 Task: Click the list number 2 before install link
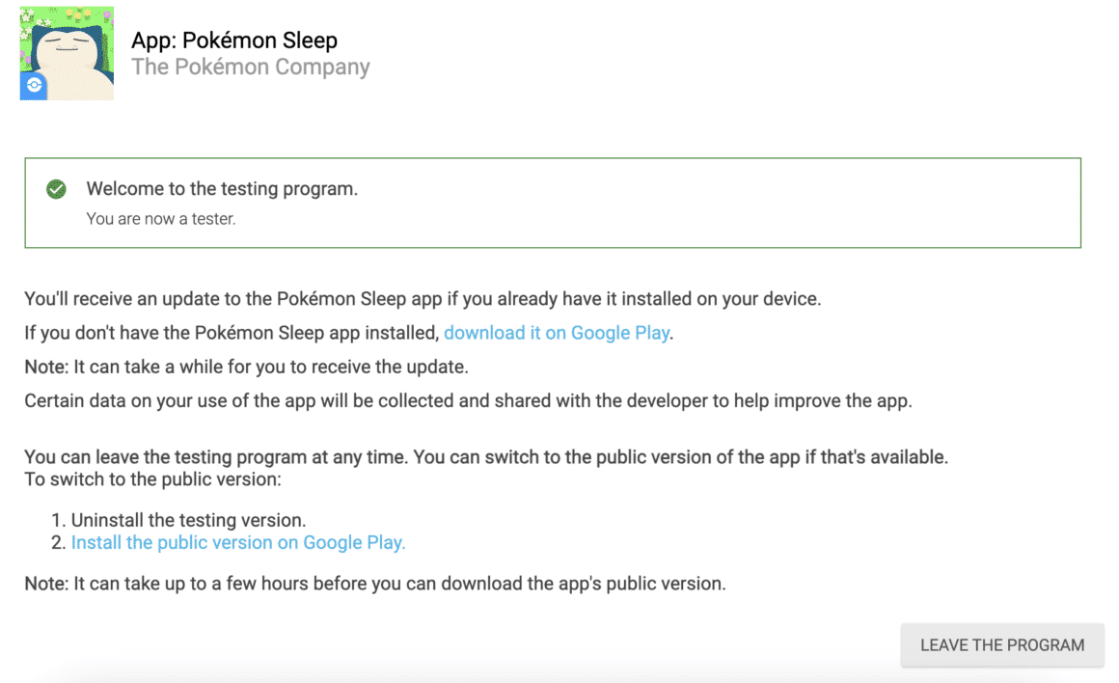pos(58,542)
